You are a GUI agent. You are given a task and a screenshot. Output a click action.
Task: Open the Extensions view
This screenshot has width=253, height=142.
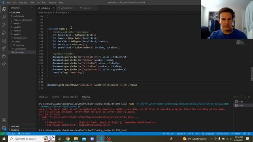point(4,48)
